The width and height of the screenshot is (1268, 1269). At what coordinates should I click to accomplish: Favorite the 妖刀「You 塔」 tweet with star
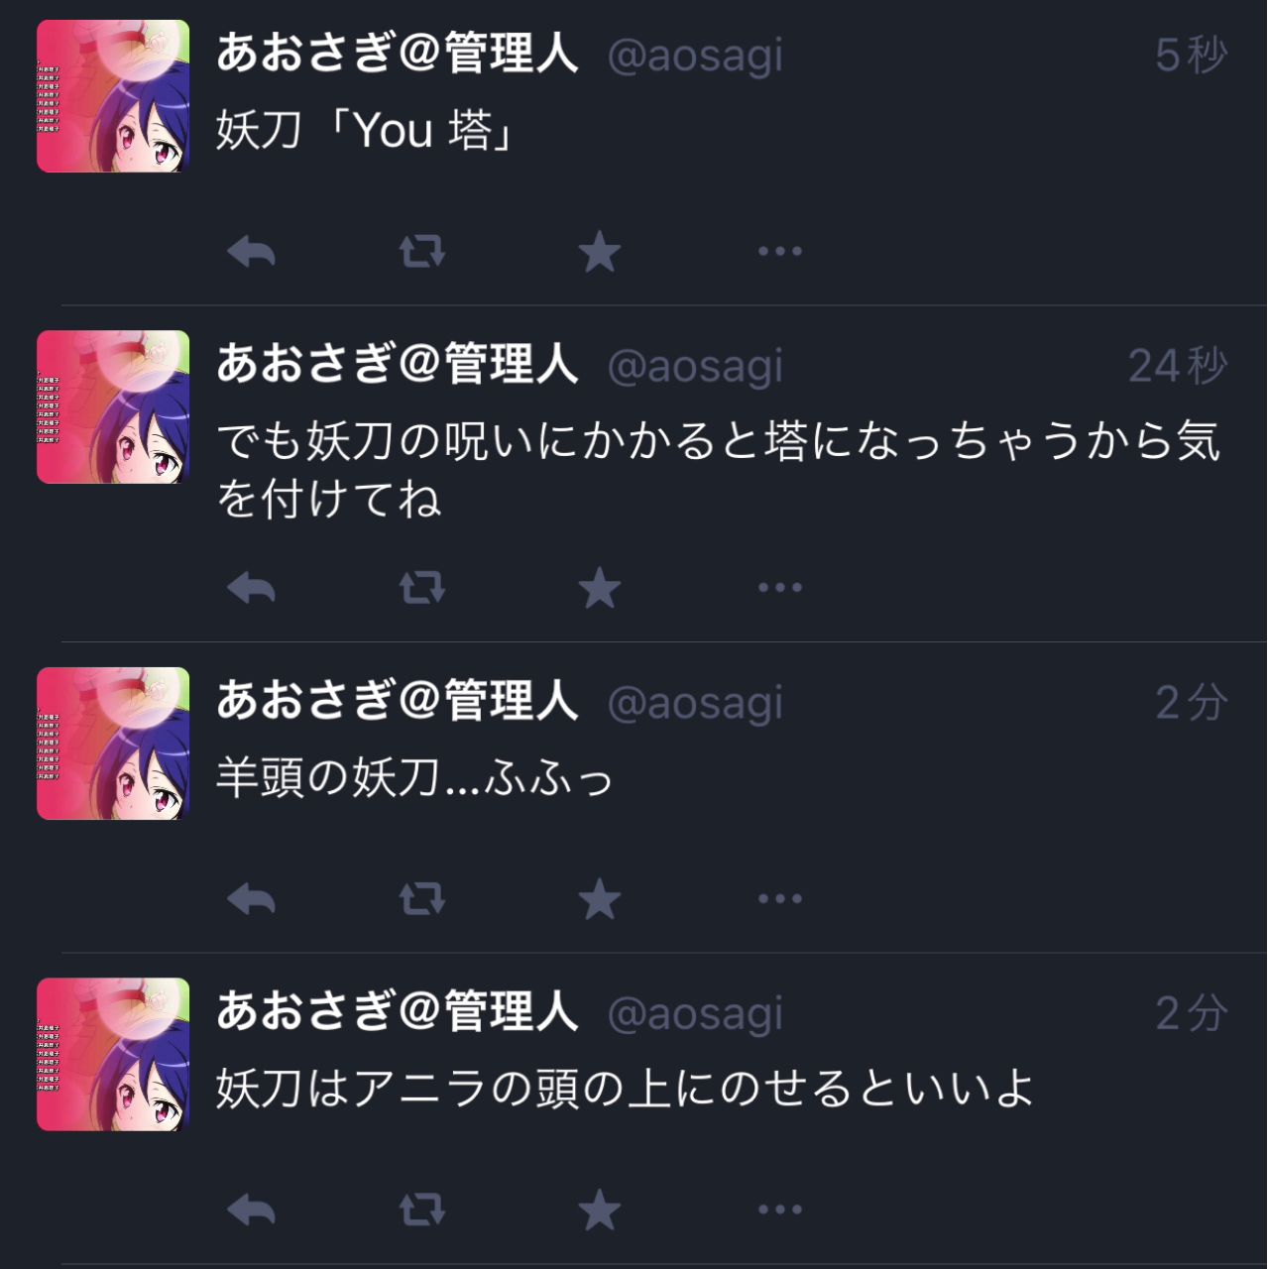point(600,252)
